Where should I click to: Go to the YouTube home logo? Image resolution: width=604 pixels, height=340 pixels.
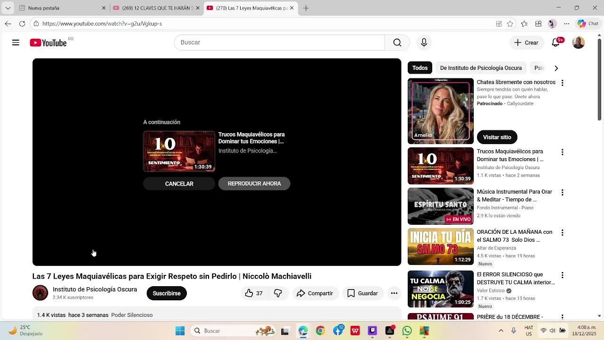pos(48,43)
